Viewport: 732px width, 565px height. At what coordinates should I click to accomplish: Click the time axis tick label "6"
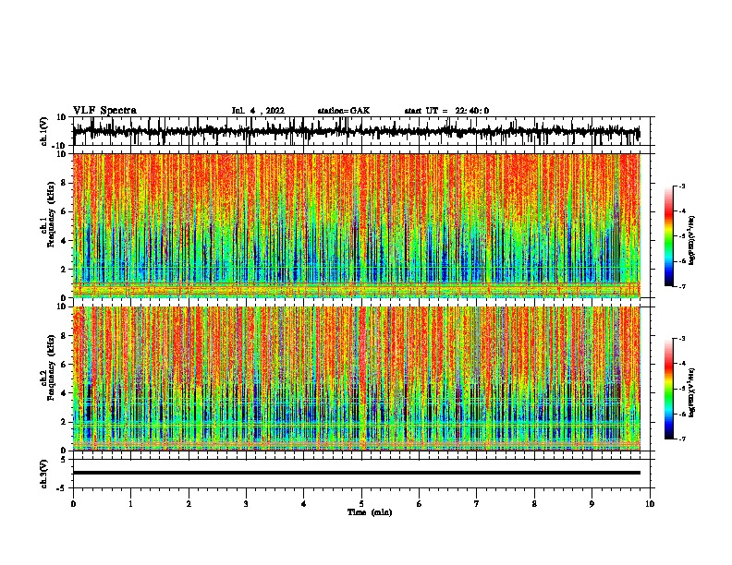tap(420, 504)
